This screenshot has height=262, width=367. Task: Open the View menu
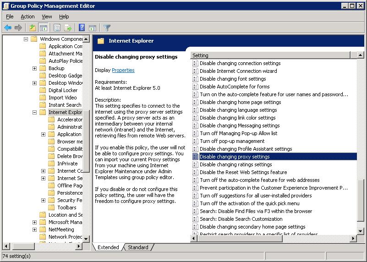tap(47, 16)
